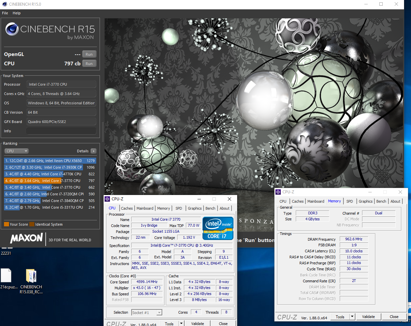Select ranking entry Core i7-3720QM
The width and height of the screenshot is (411, 326).
[50, 194]
